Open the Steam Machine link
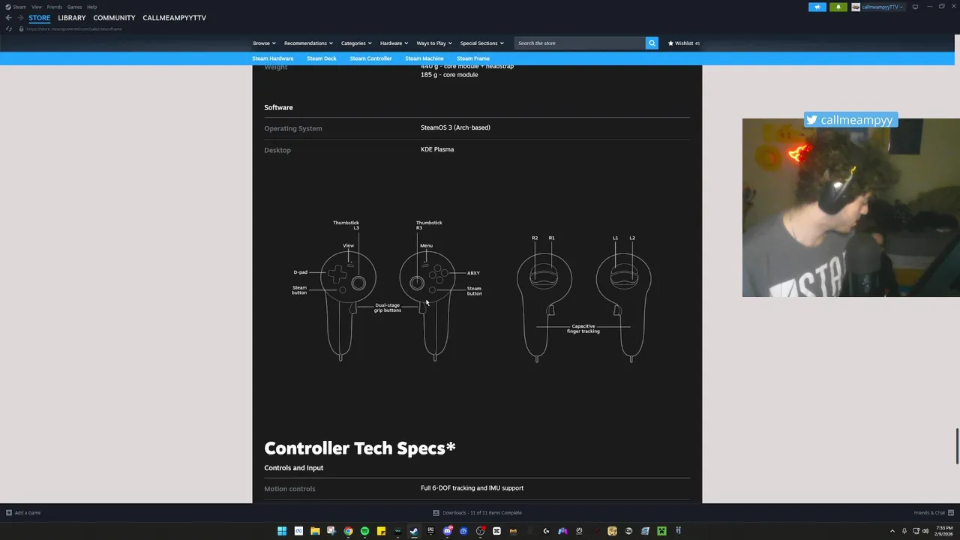This screenshot has width=960, height=540. coord(424,58)
